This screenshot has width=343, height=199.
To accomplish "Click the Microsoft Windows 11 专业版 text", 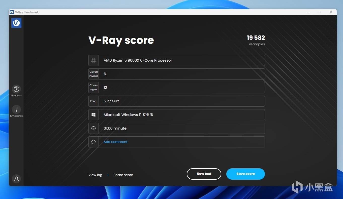I will (x=129, y=115).
